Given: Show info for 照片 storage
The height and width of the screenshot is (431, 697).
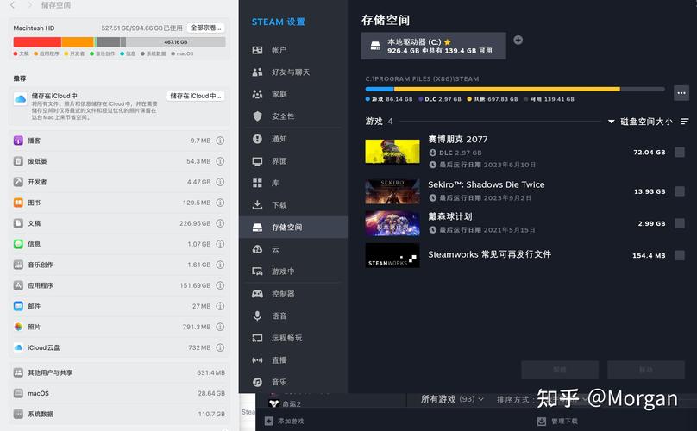Looking at the screenshot, I should [220, 327].
